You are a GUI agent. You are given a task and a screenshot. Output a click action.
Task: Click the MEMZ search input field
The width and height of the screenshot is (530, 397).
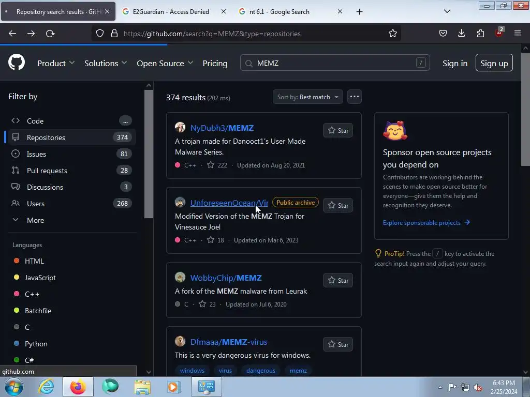pyautogui.click(x=335, y=63)
